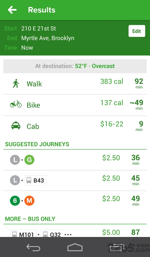This screenshot has height=257, width=150.
Task: Select the gray L train badge in first journey
Action: click(15, 160)
